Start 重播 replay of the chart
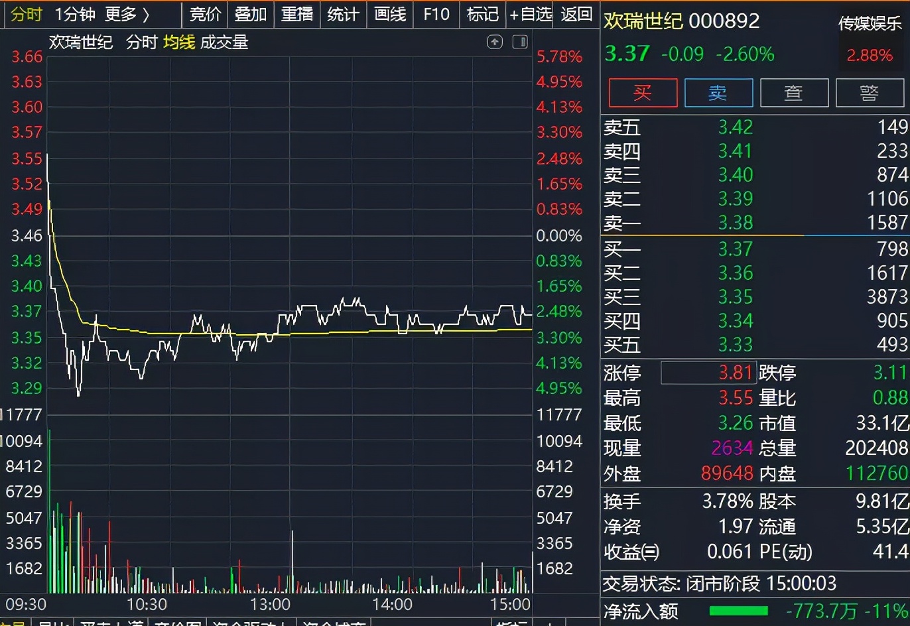 [297, 14]
